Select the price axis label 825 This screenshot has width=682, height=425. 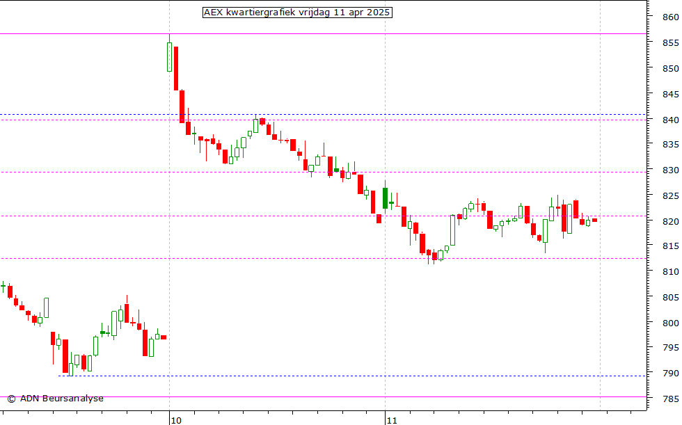coord(670,196)
